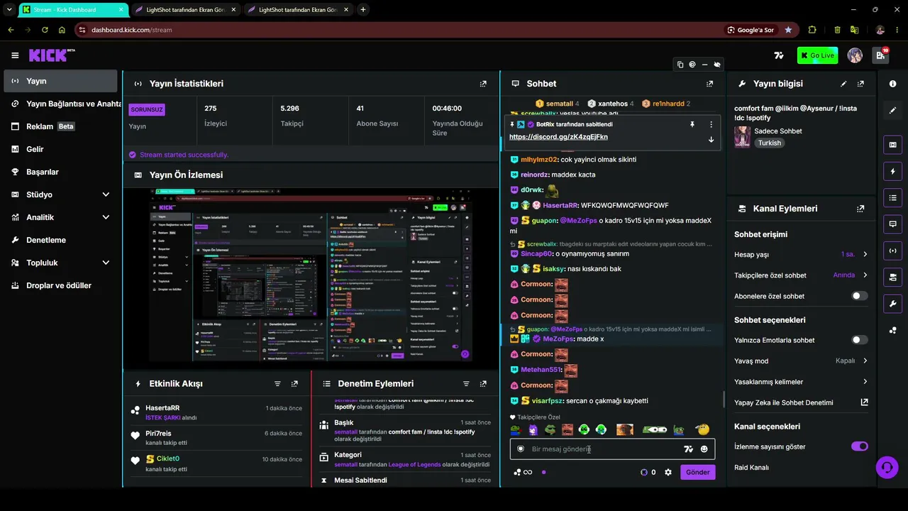Open Başarılar in sidebar
The image size is (908, 511).
click(x=60, y=172)
